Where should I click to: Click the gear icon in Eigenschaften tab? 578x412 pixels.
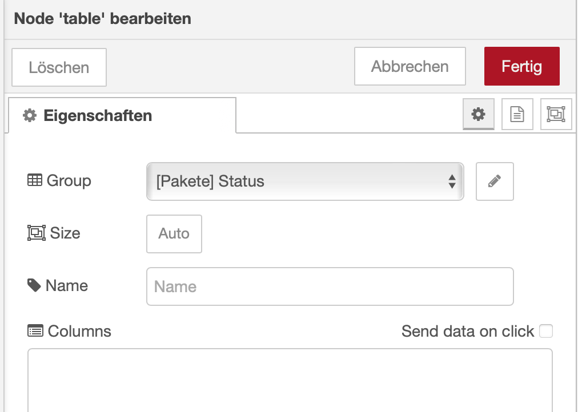pos(29,115)
